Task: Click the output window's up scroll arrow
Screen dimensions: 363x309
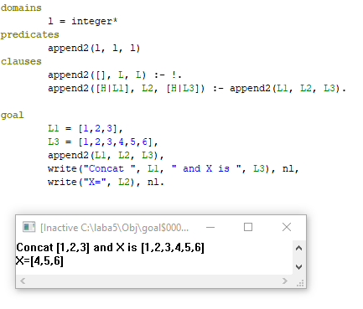Action: coord(298,248)
